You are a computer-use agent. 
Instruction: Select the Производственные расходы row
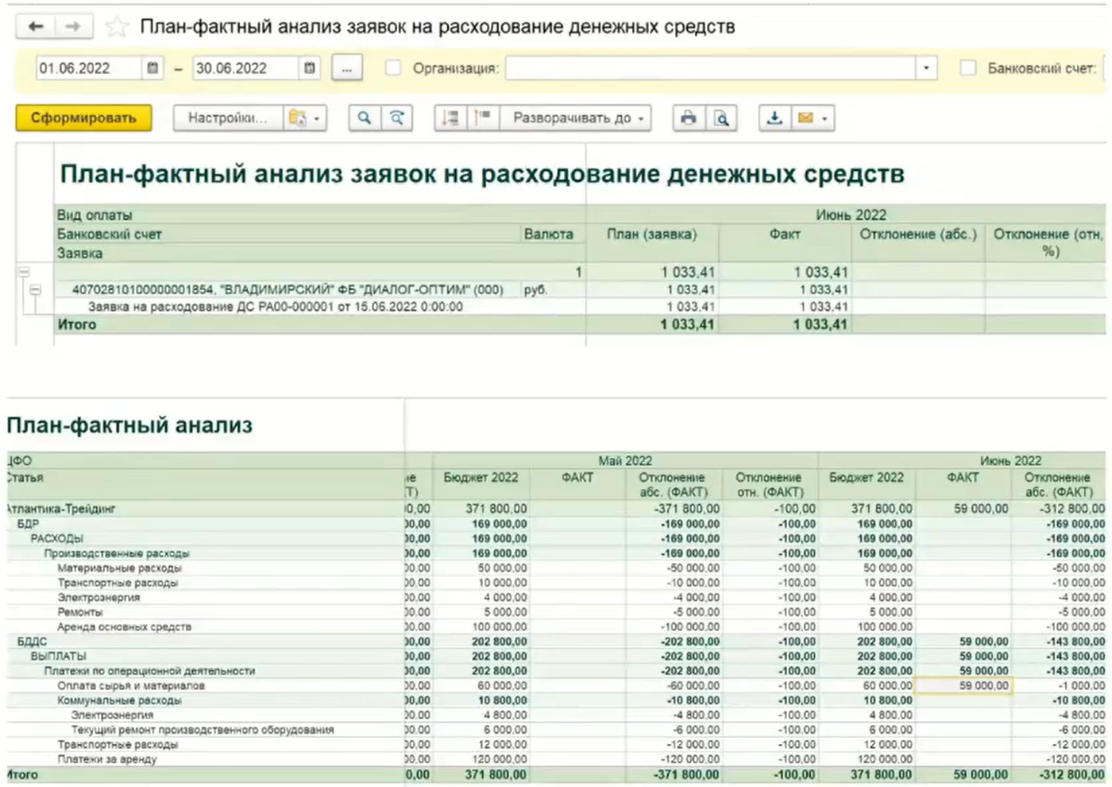[x=117, y=553]
